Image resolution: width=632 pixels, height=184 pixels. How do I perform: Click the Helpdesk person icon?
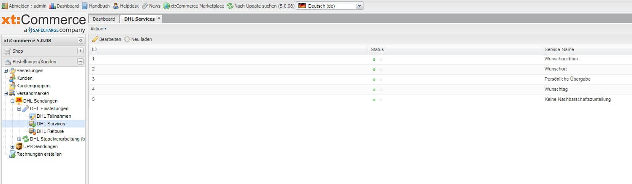coord(116,6)
